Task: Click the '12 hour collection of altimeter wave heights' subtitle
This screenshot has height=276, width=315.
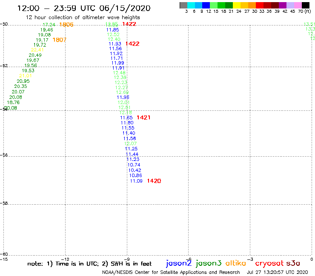Action: 83,17
